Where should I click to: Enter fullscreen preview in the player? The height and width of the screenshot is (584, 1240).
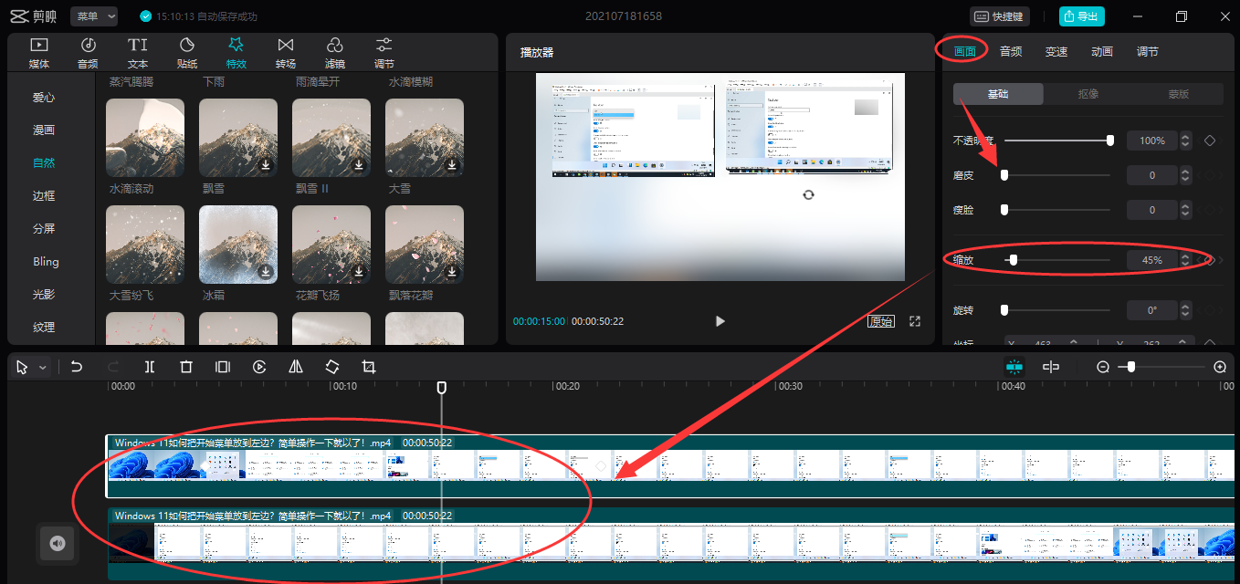[915, 321]
